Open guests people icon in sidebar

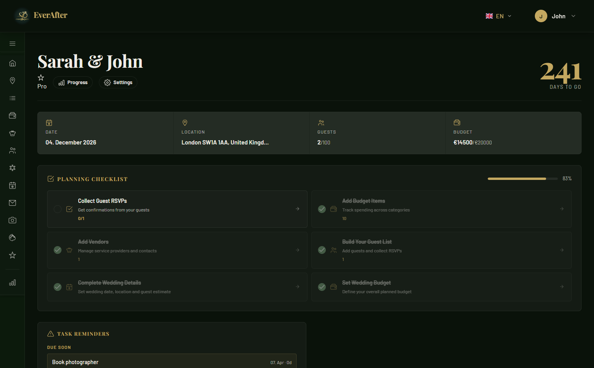point(12,150)
